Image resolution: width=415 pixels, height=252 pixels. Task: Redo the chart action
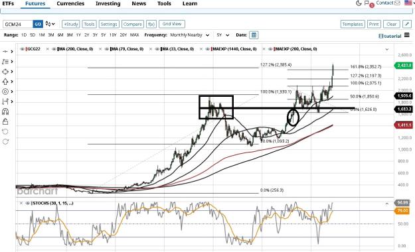[x=5, y=141]
